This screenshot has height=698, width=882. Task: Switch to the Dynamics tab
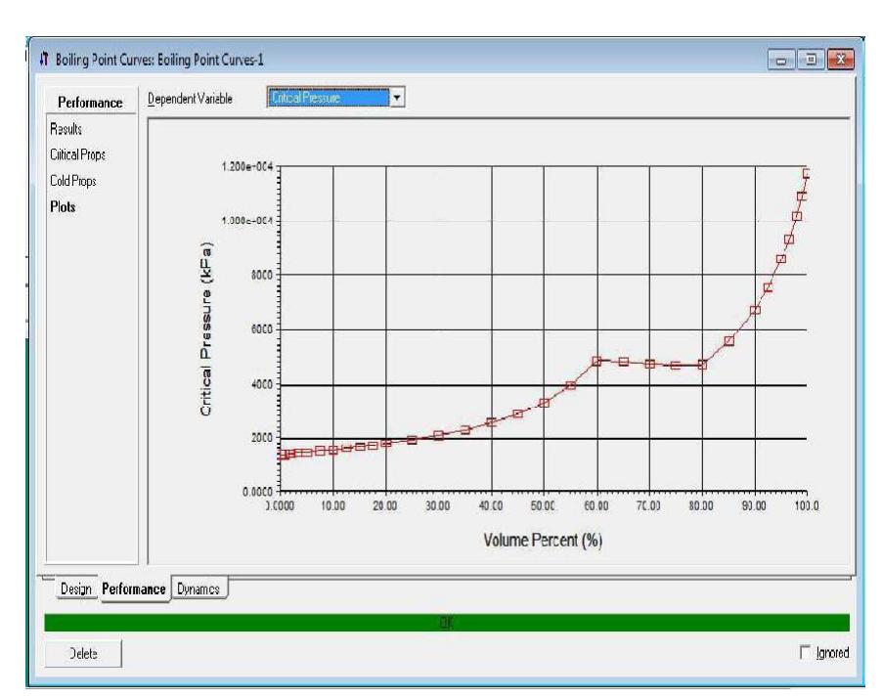(x=200, y=588)
